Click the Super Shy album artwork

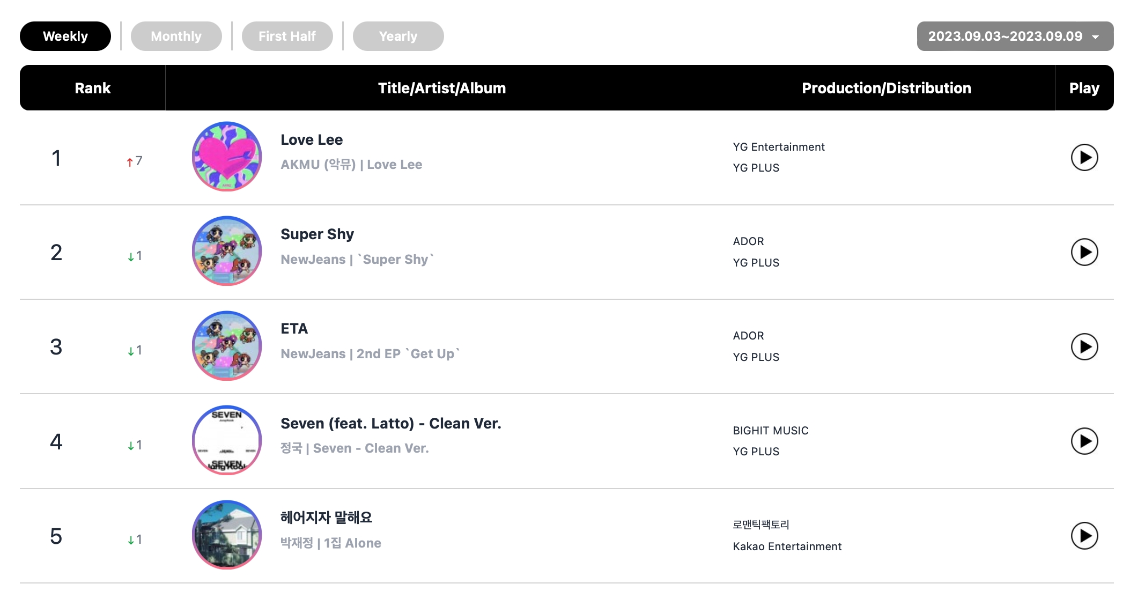coord(227,251)
